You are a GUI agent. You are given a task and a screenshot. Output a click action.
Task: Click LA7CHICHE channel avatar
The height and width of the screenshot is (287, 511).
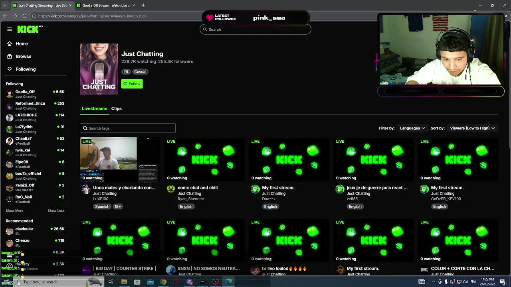[x=10, y=118]
